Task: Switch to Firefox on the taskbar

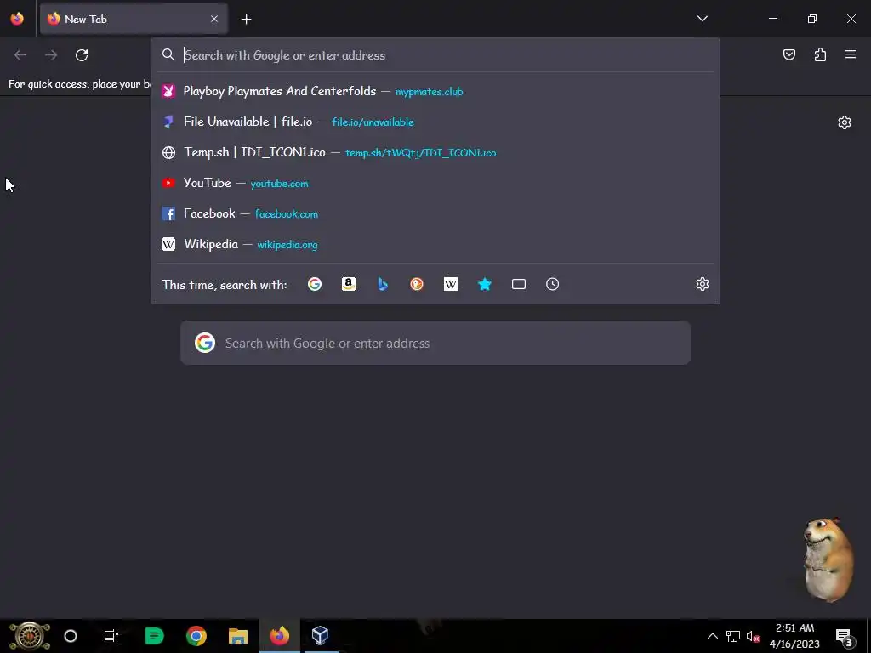Action: (279, 636)
